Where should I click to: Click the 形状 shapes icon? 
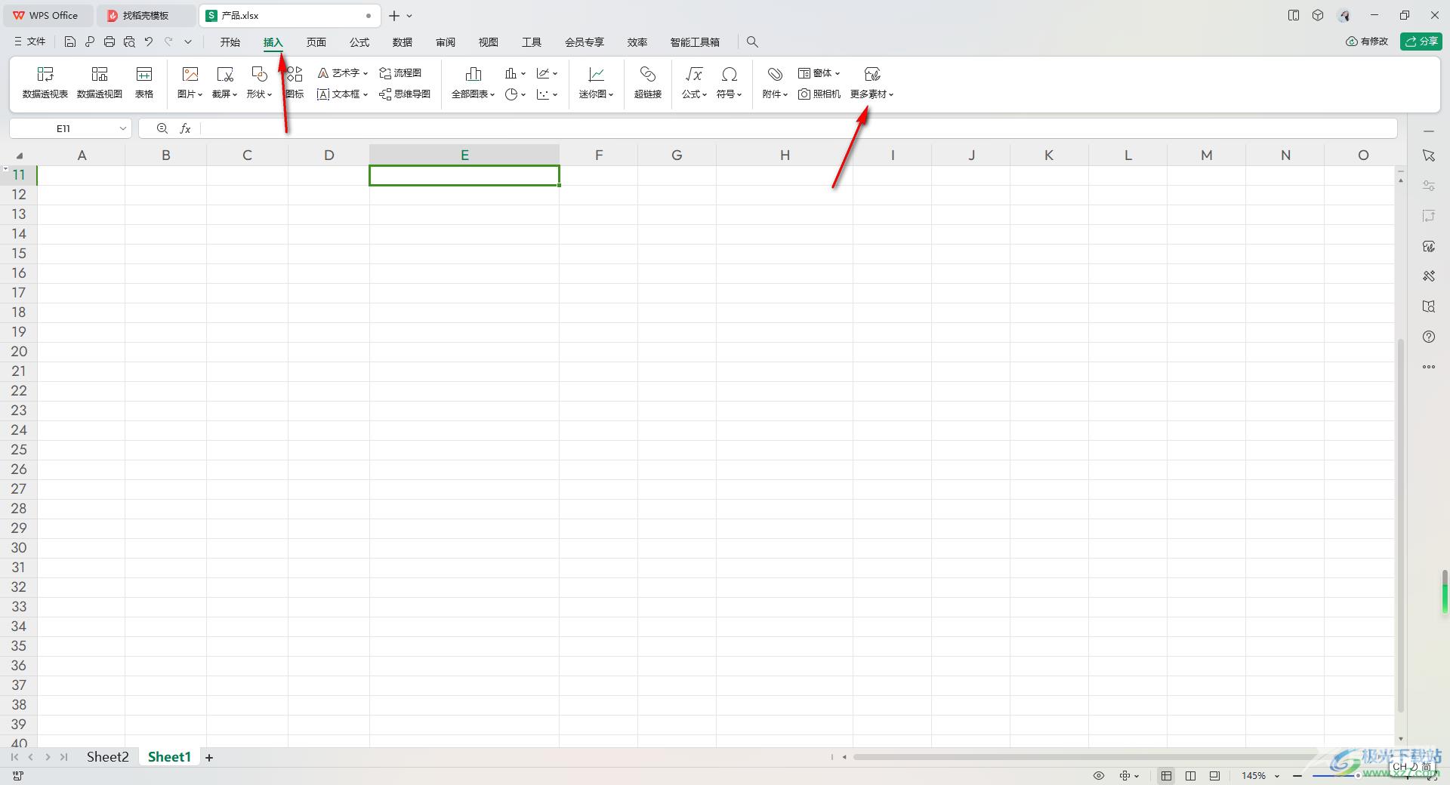(x=259, y=74)
